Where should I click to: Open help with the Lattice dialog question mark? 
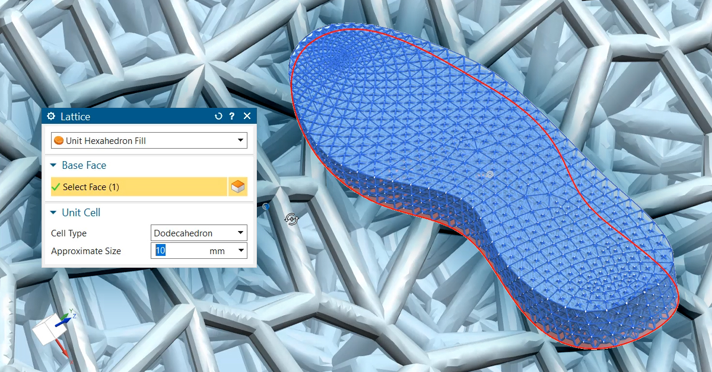click(x=232, y=117)
